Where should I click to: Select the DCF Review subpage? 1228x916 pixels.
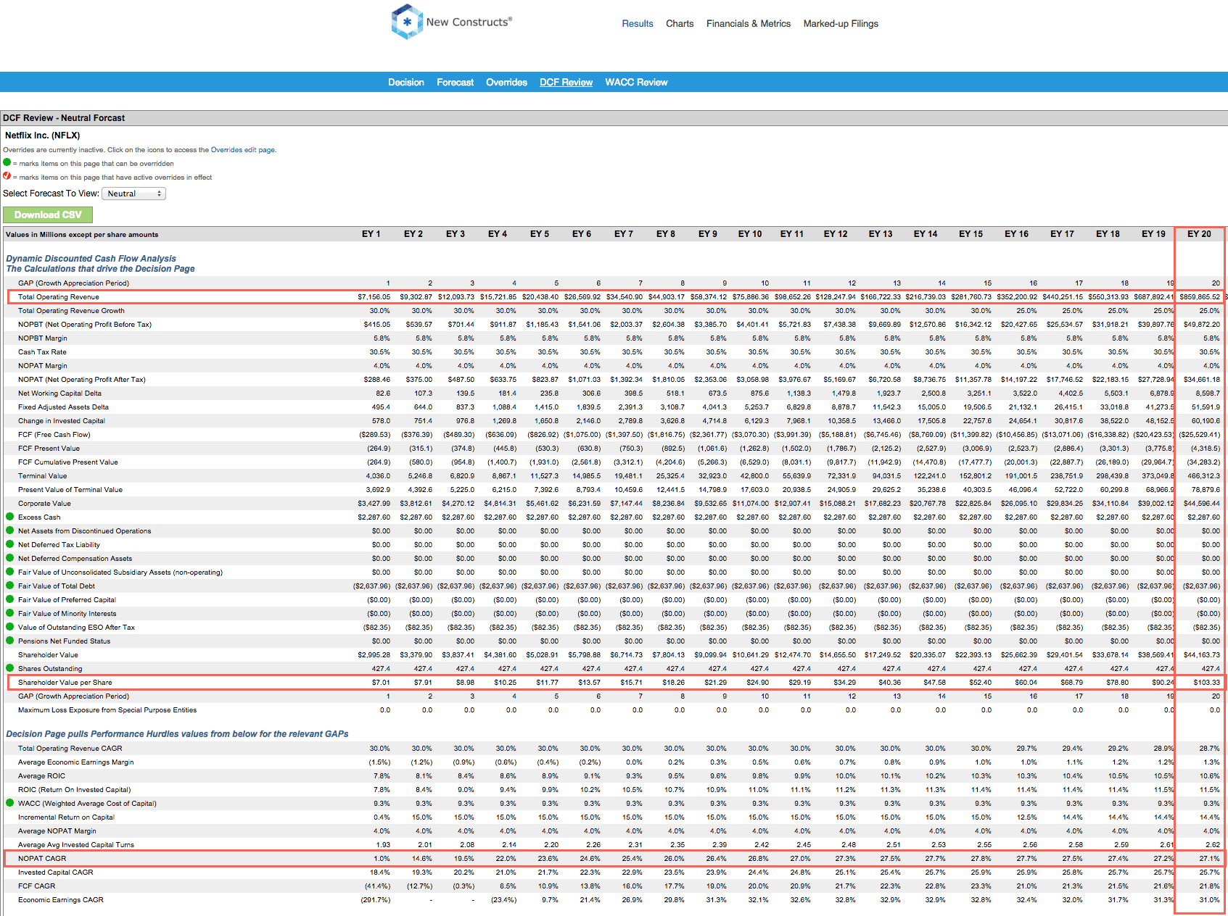[566, 83]
